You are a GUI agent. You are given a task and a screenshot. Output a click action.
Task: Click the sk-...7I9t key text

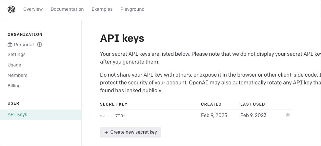[x=113, y=116]
